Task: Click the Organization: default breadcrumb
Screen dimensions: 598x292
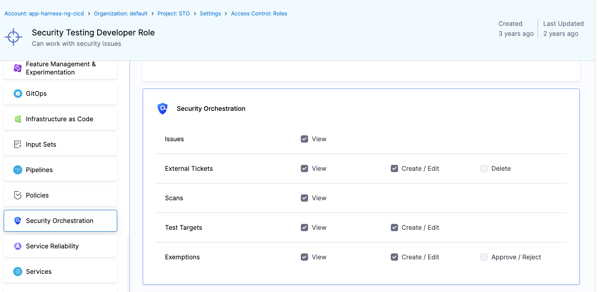Action: [120, 14]
